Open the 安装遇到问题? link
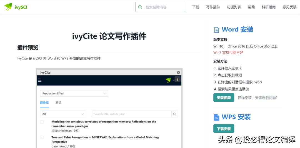 pos(266,98)
